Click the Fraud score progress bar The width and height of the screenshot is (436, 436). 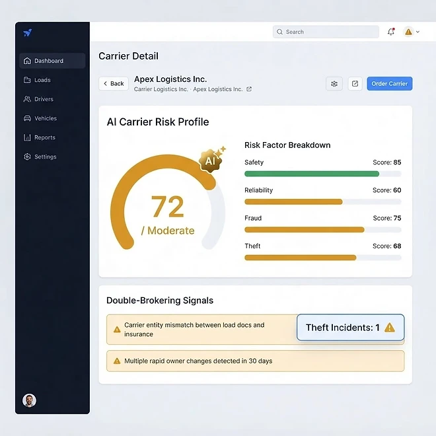pos(323,230)
